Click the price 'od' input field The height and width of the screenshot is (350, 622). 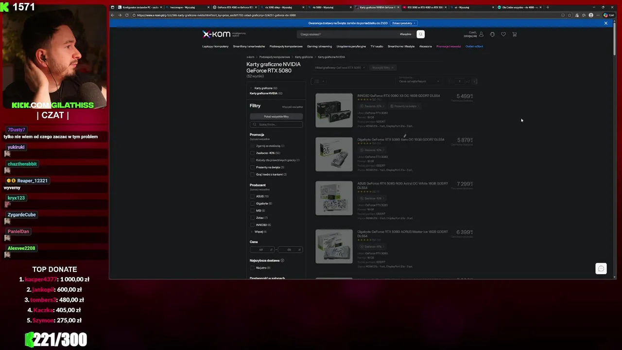(262, 249)
